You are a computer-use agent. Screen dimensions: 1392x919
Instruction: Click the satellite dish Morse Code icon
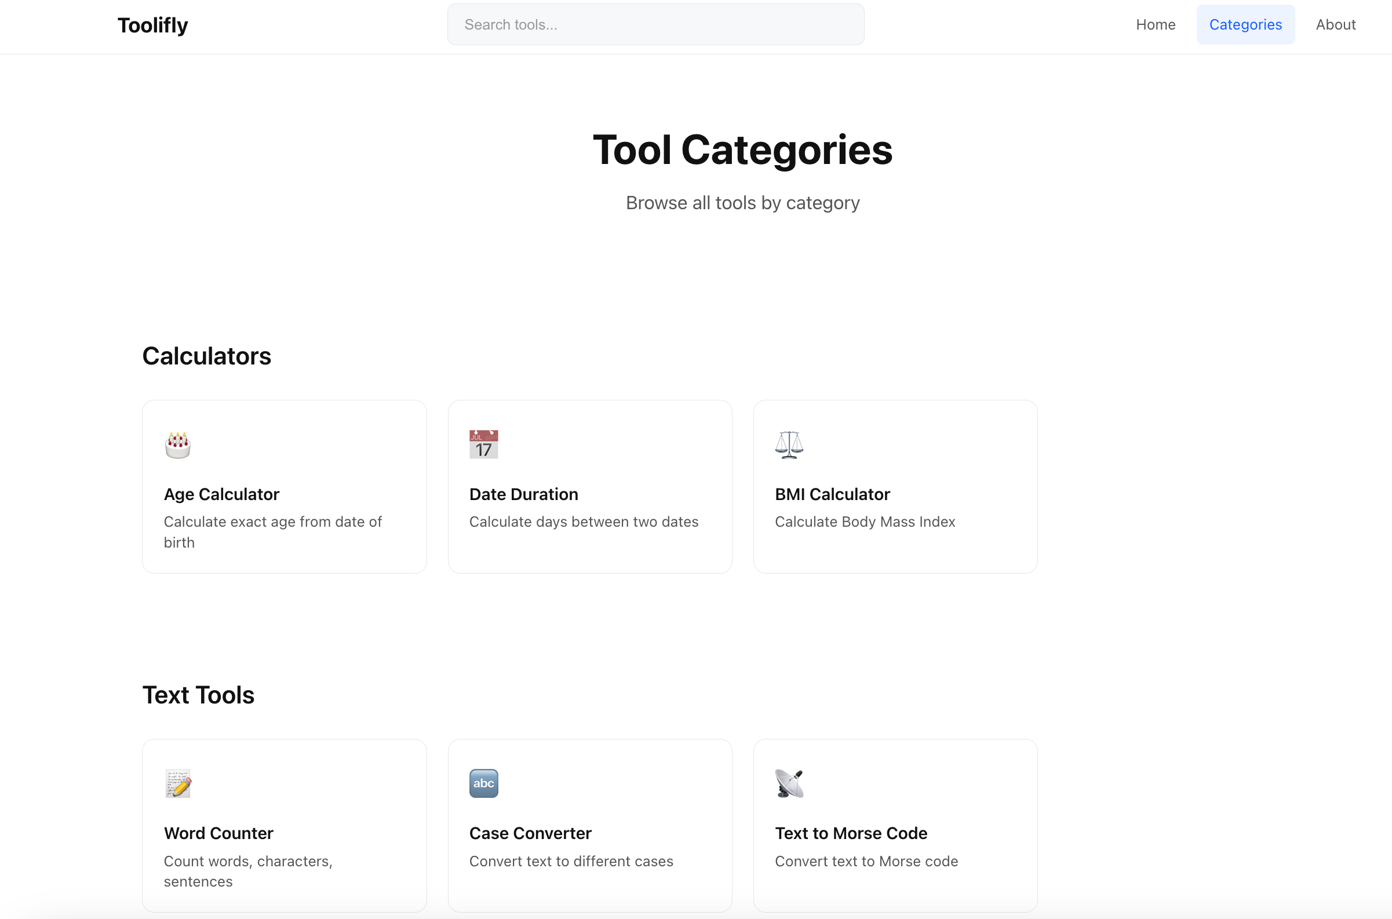[x=789, y=783]
